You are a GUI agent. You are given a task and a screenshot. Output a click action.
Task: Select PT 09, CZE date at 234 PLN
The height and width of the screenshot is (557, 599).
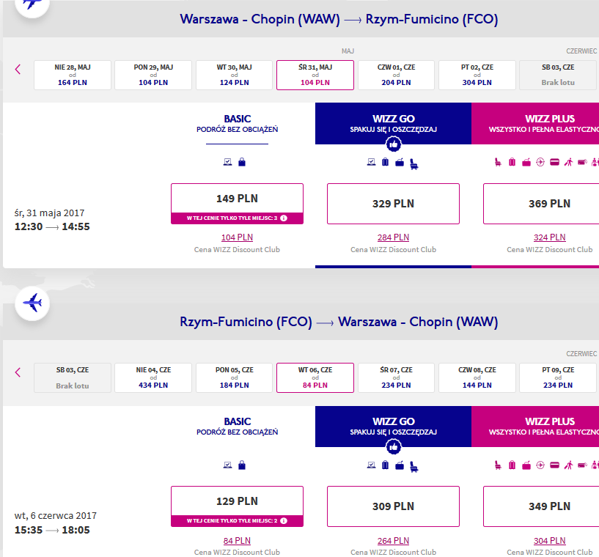coord(558,378)
